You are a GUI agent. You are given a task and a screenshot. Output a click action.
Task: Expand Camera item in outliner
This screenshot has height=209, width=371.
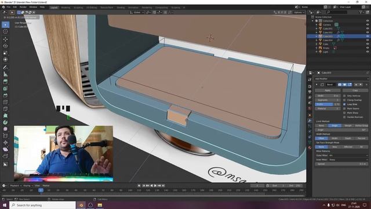pyautogui.click(x=317, y=24)
